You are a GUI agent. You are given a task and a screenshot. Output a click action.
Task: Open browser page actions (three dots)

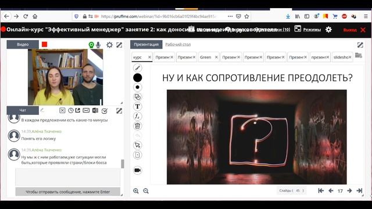click(x=230, y=16)
